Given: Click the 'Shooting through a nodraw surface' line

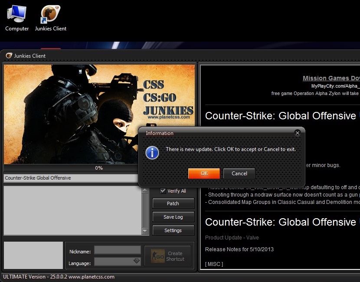Looking at the screenshot, I should click(282, 195).
